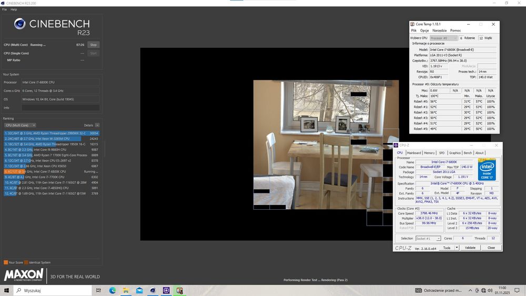Open the CPU (Multi Core) ranking dropdown
This screenshot has width=526, height=296.
coord(20,125)
